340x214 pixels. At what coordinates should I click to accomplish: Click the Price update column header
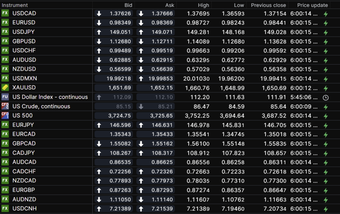point(312,5)
